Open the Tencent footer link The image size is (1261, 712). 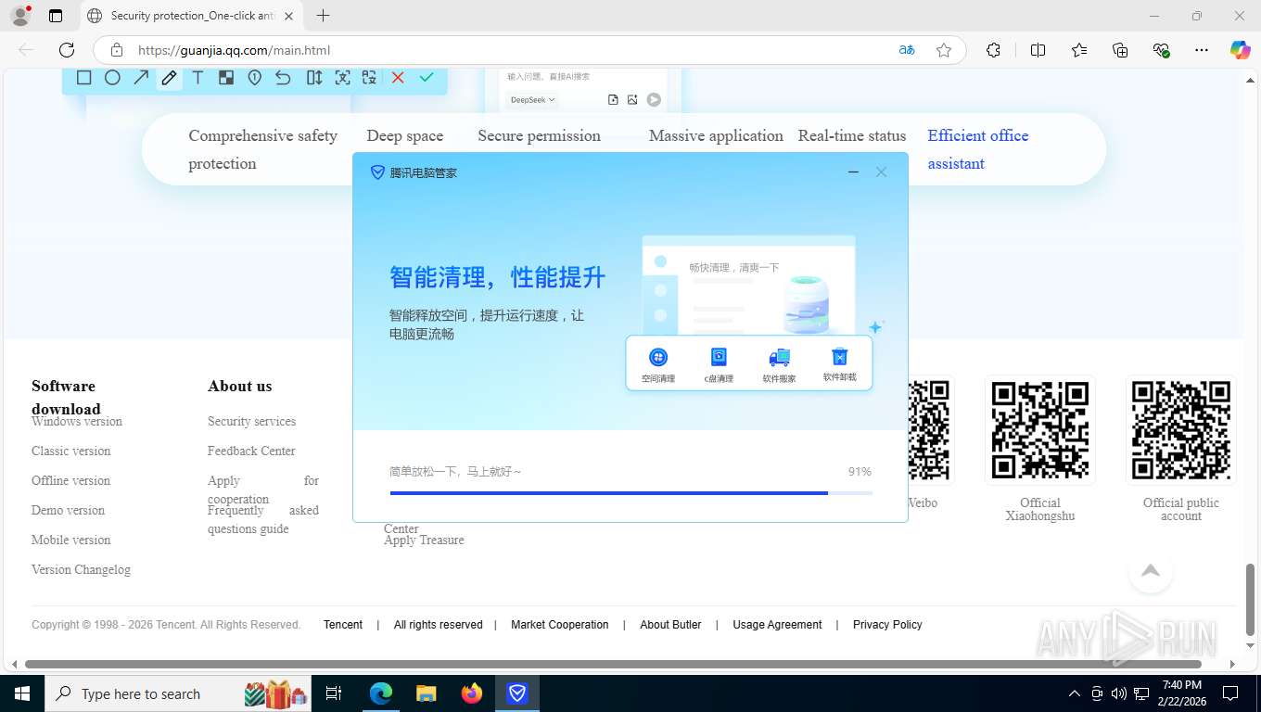tap(343, 625)
